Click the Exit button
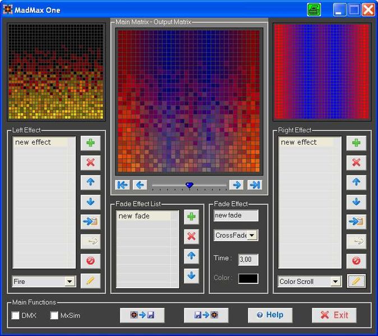This screenshot has width=378, height=336. click(334, 315)
